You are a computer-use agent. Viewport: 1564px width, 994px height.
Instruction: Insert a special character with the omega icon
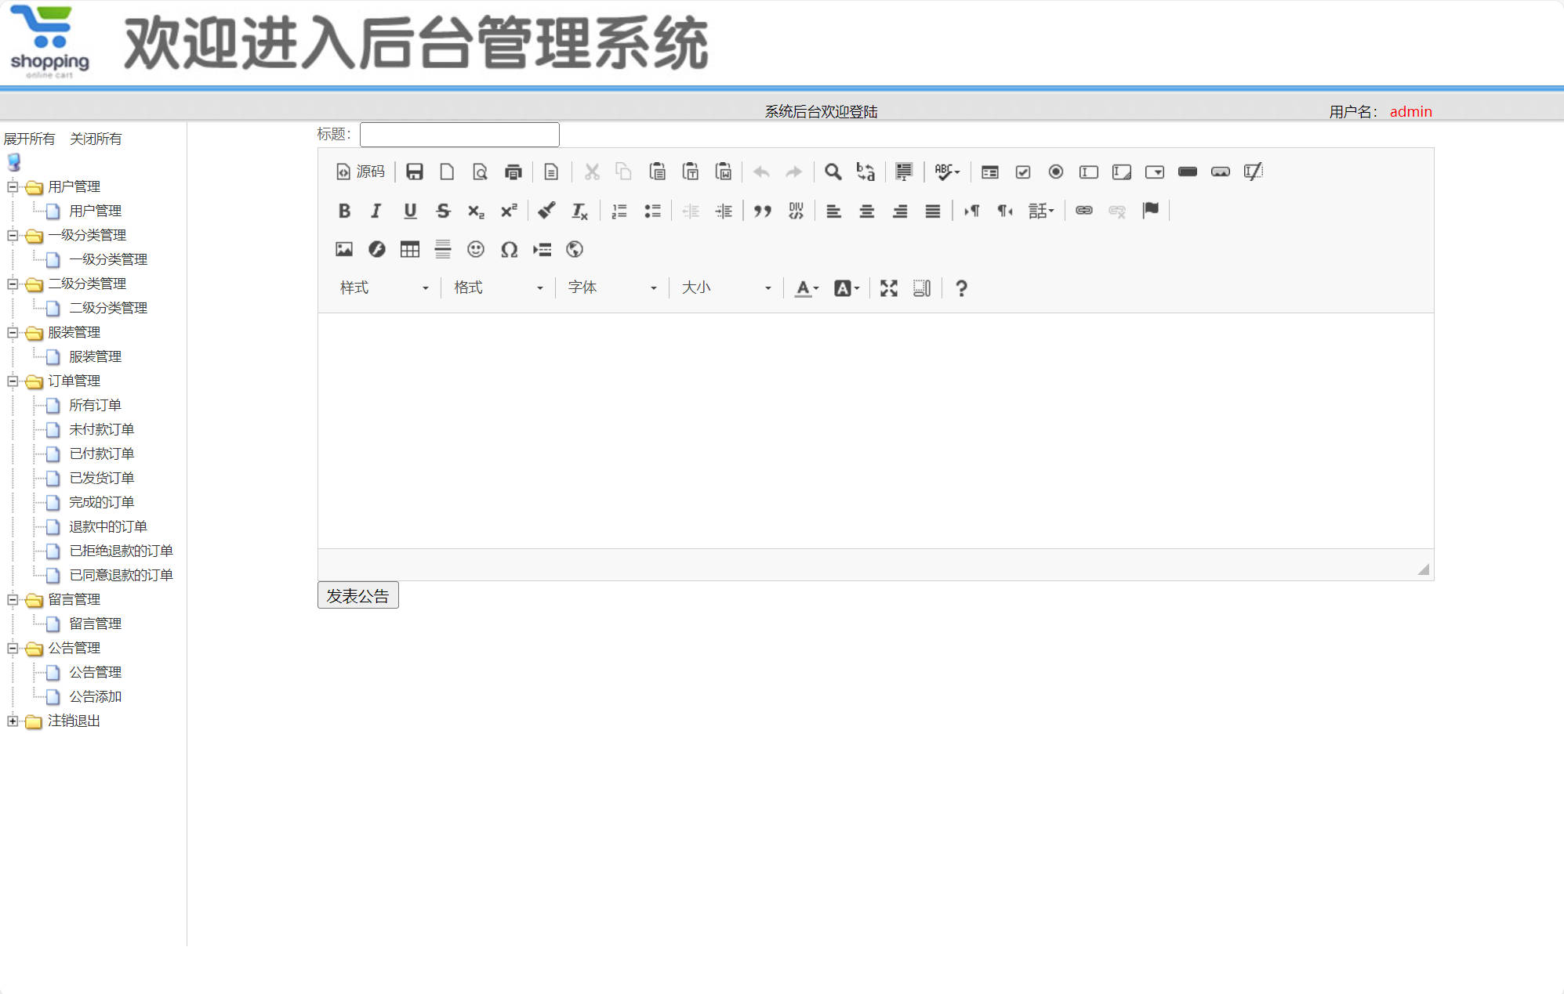509,249
